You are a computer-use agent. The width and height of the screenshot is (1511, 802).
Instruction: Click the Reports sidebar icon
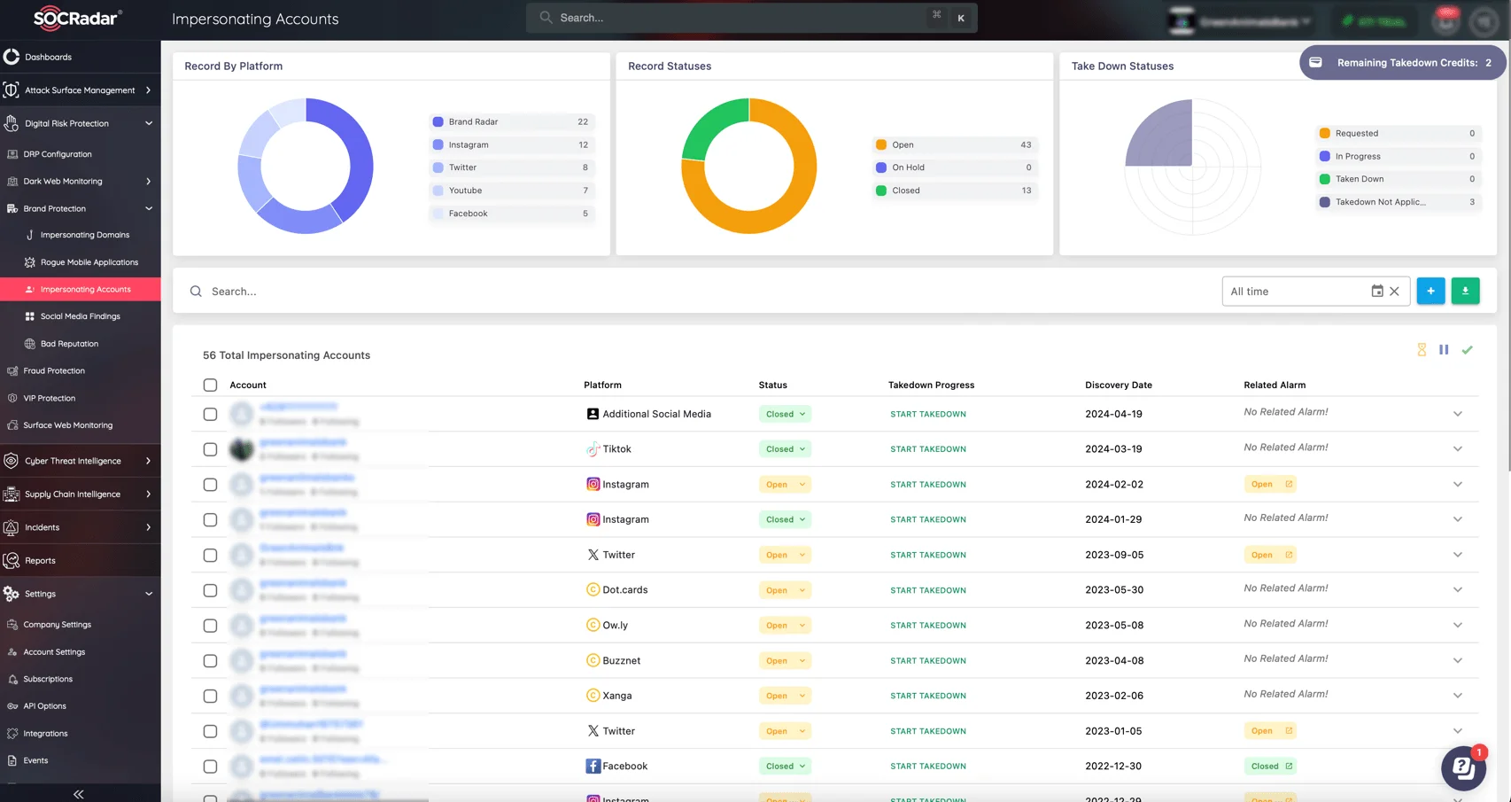[12, 561]
